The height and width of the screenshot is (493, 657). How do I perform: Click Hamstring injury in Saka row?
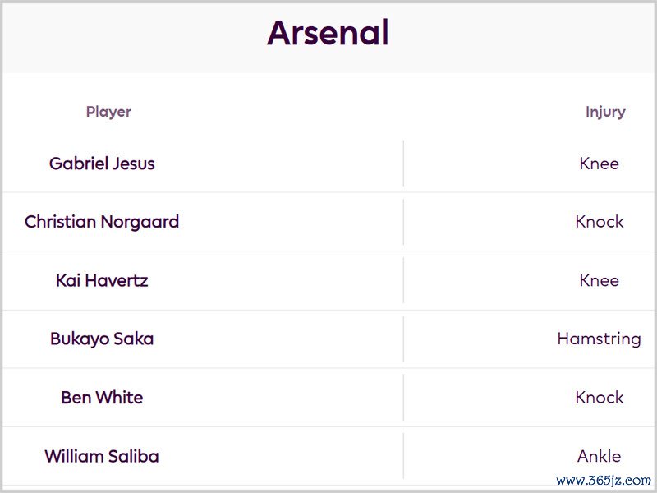pyautogui.click(x=599, y=339)
